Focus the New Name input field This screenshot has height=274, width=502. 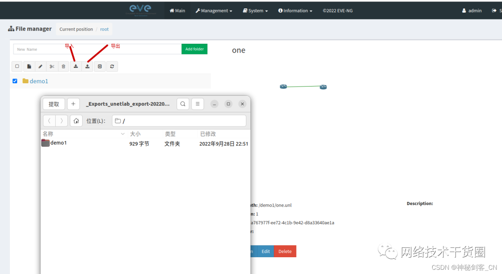tap(97, 49)
